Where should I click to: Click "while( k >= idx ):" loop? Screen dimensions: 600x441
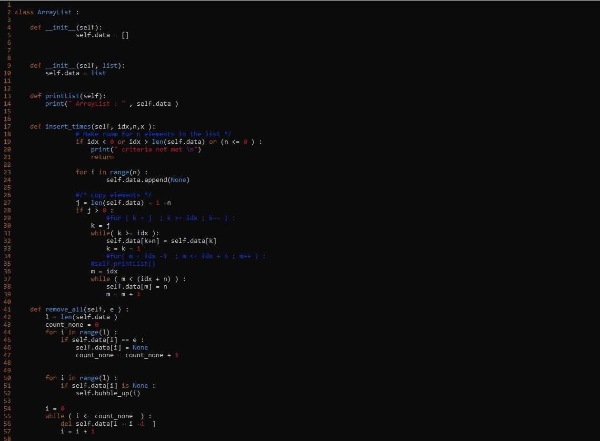pos(125,233)
